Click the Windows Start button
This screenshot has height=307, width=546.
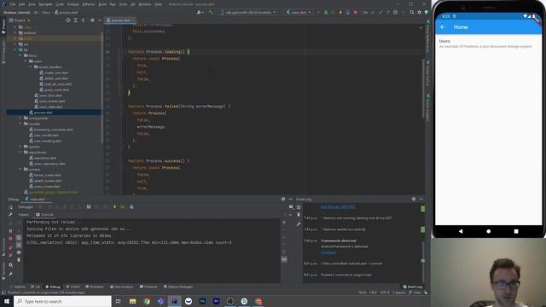click(x=7, y=301)
